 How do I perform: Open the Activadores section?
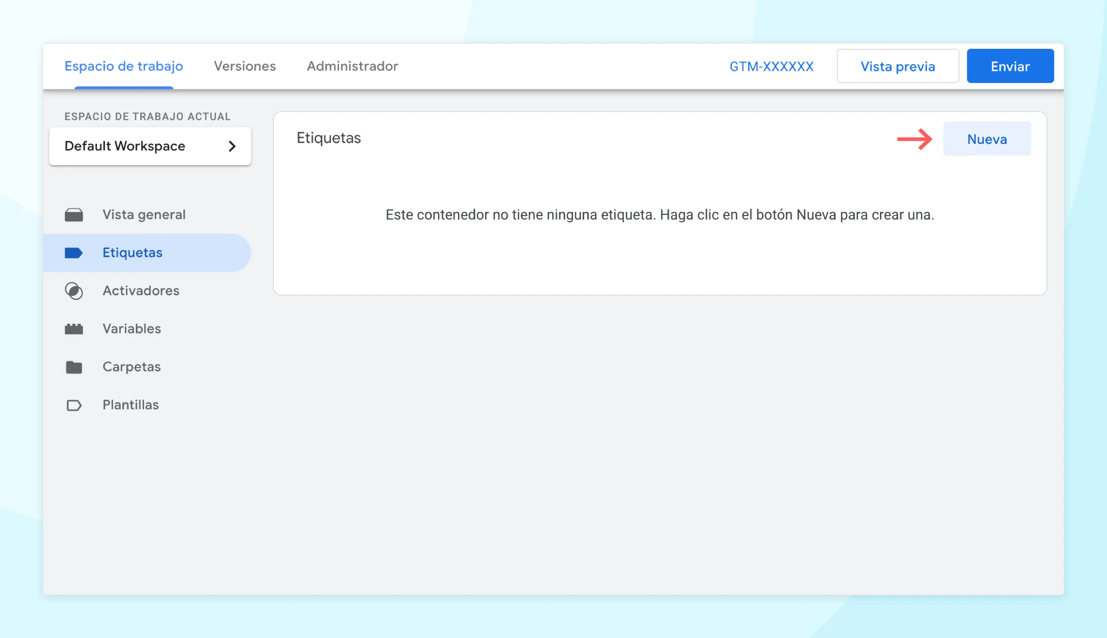147,291
